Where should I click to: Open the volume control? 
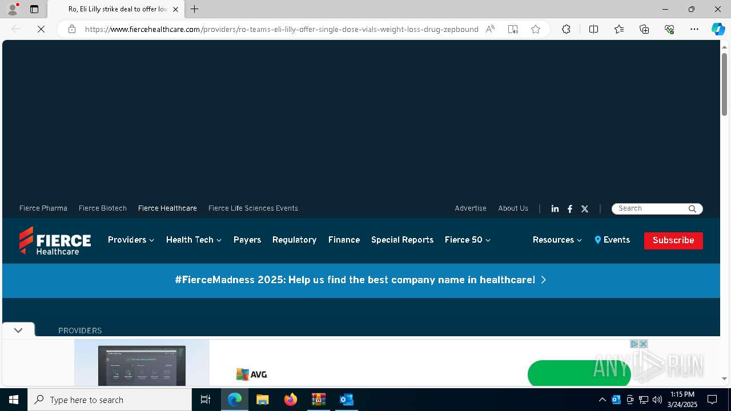click(x=657, y=400)
